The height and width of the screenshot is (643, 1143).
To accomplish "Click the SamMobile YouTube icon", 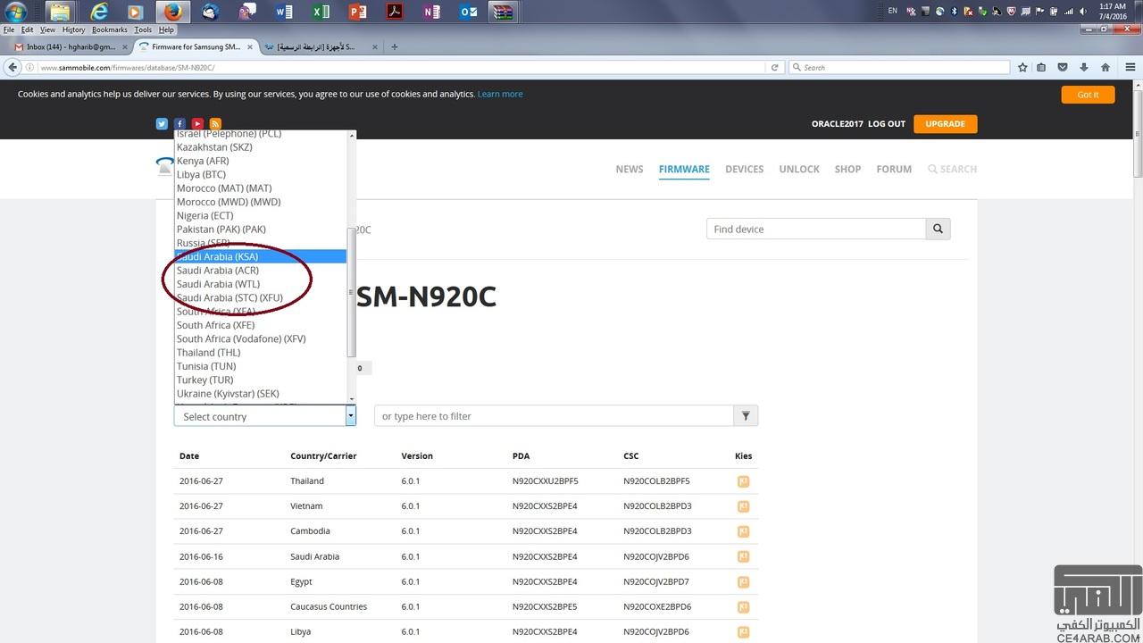I will [197, 124].
